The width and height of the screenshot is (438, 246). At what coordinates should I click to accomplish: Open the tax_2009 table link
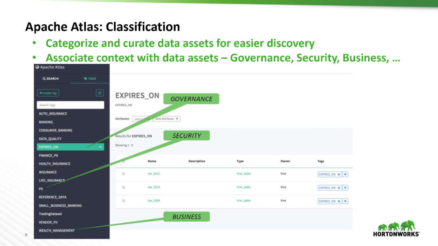154,201
